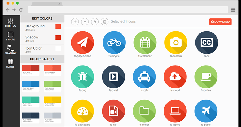The height and width of the screenshot is (127, 241).
Task: Choose the Flat Navy palette
Action: (31, 118)
